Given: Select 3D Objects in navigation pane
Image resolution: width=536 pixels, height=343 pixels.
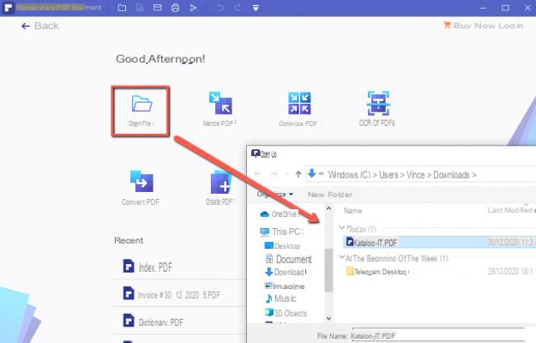Looking at the screenshot, I should (x=286, y=313).
